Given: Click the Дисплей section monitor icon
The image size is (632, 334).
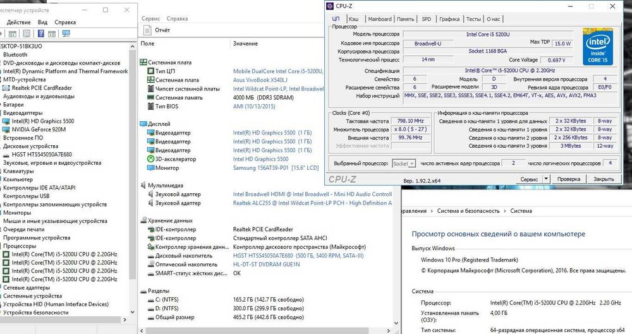Looking at the screenshot, I should tap(143, 124).
